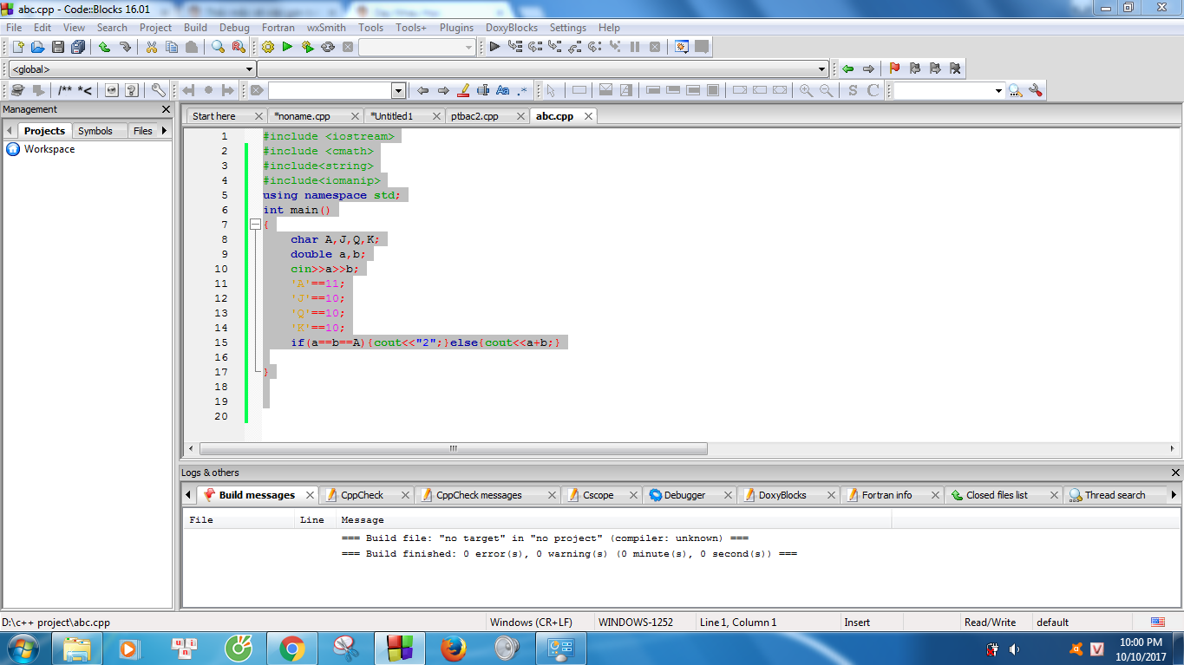Click the Cut scissors icon

coord(151,47)
